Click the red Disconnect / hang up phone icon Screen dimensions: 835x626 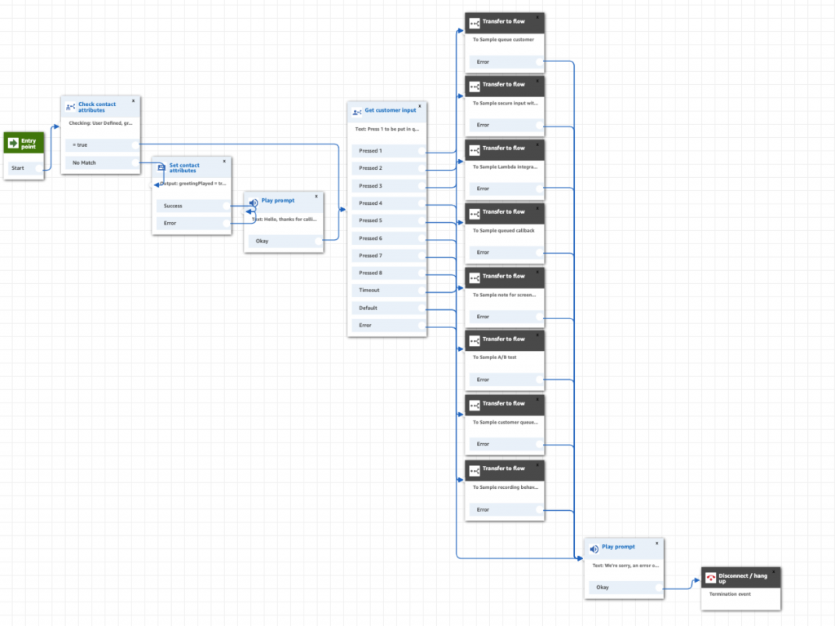(x=710, y=578)
